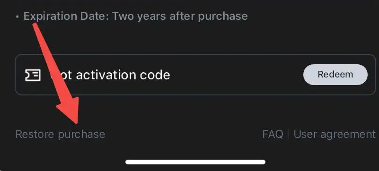379x171 pixels.
Task: Tap the activation code label text
Action: pos(110,75)
